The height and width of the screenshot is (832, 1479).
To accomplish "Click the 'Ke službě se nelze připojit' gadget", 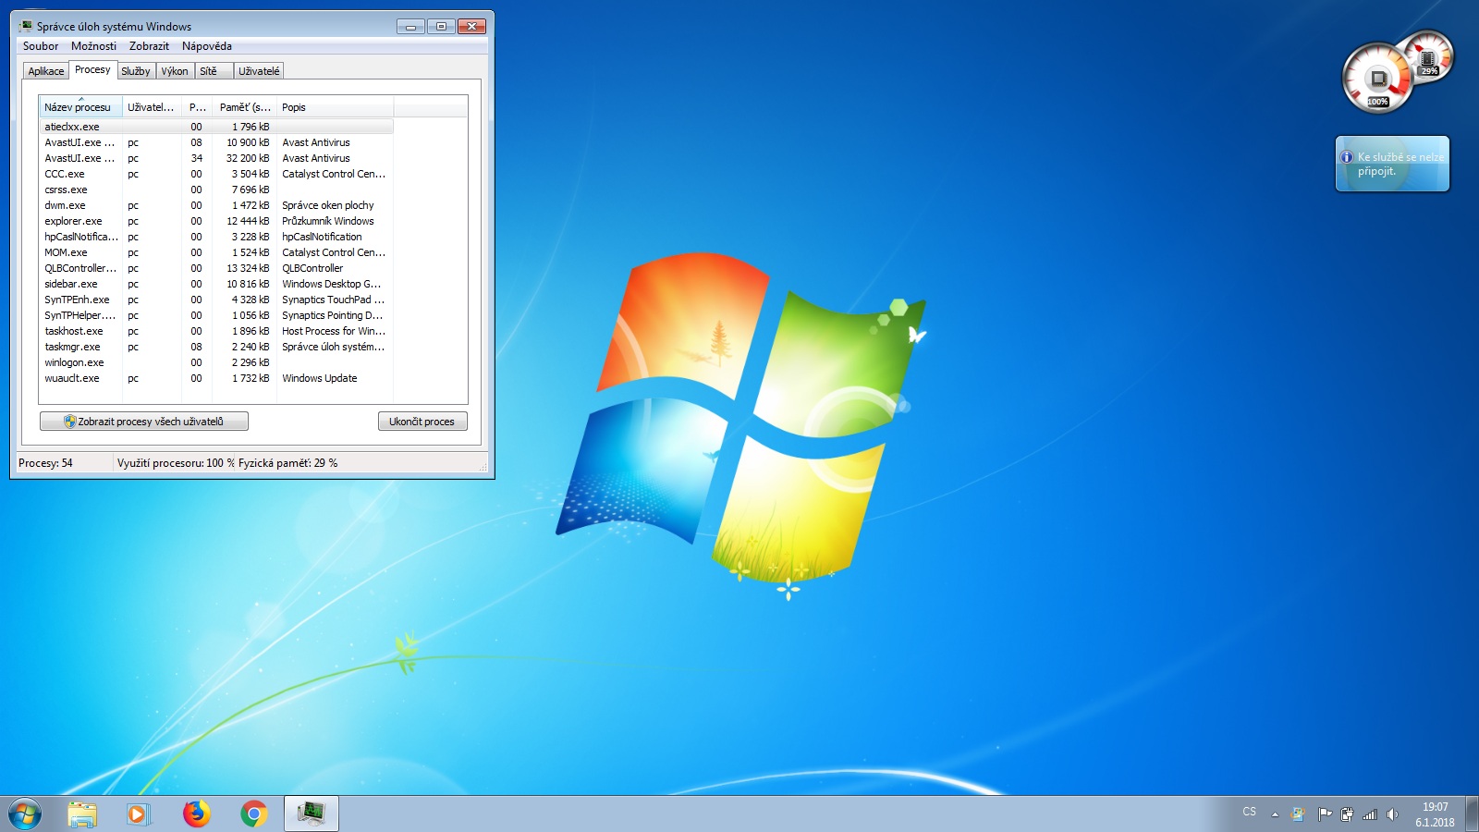I will (1392, 164).
